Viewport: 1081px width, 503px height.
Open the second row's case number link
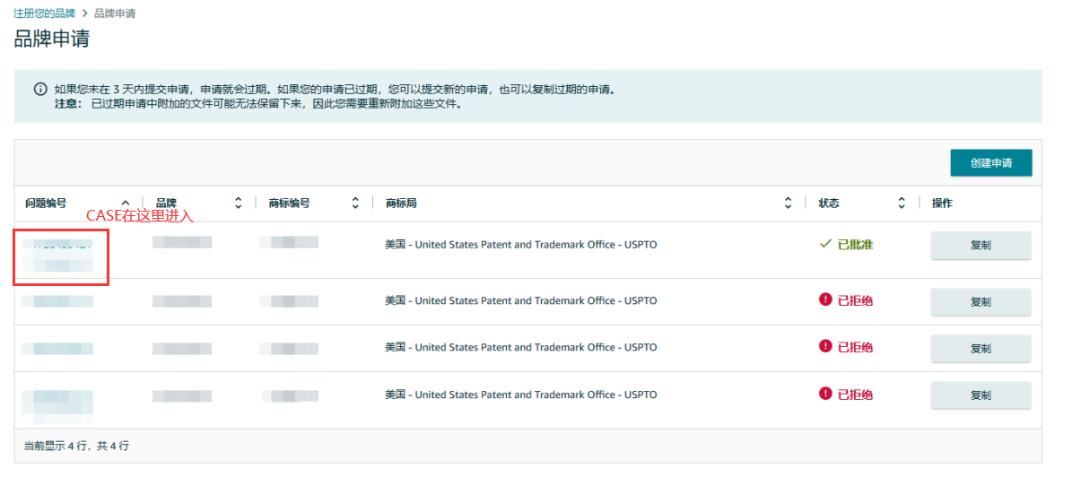pyautogui.click(x=58, y=301)
